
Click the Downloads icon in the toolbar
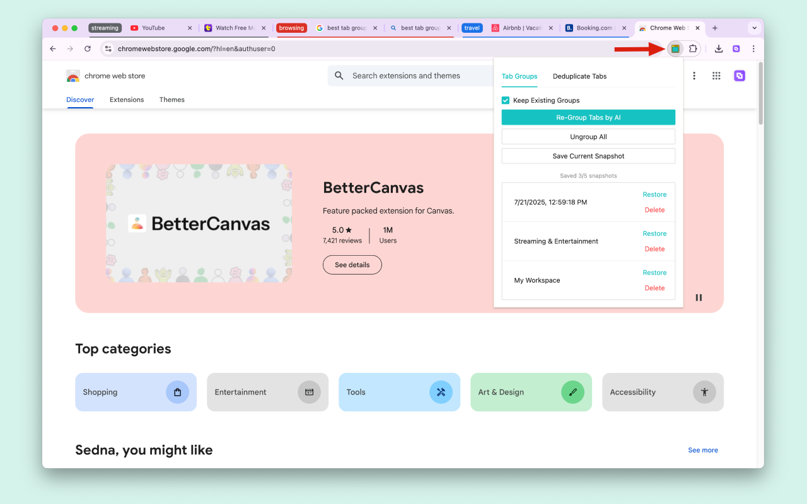point(718,49)
